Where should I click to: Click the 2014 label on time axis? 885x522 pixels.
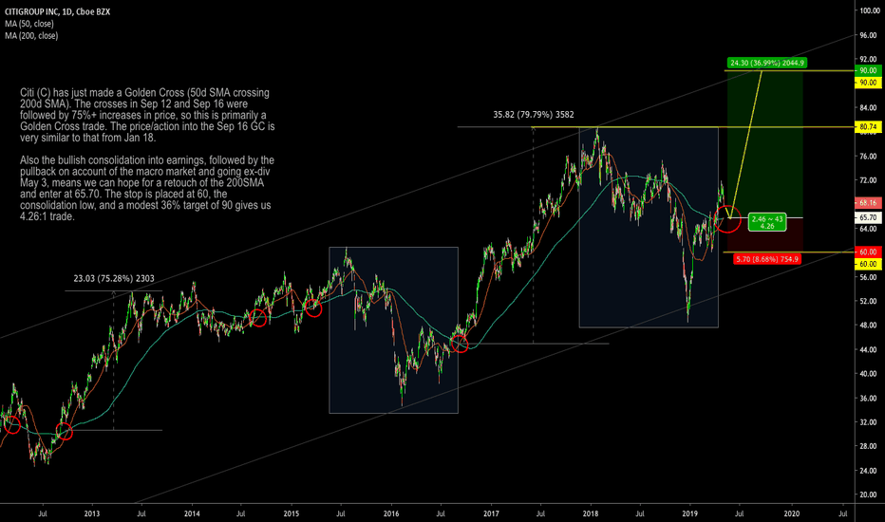point(192,513)
